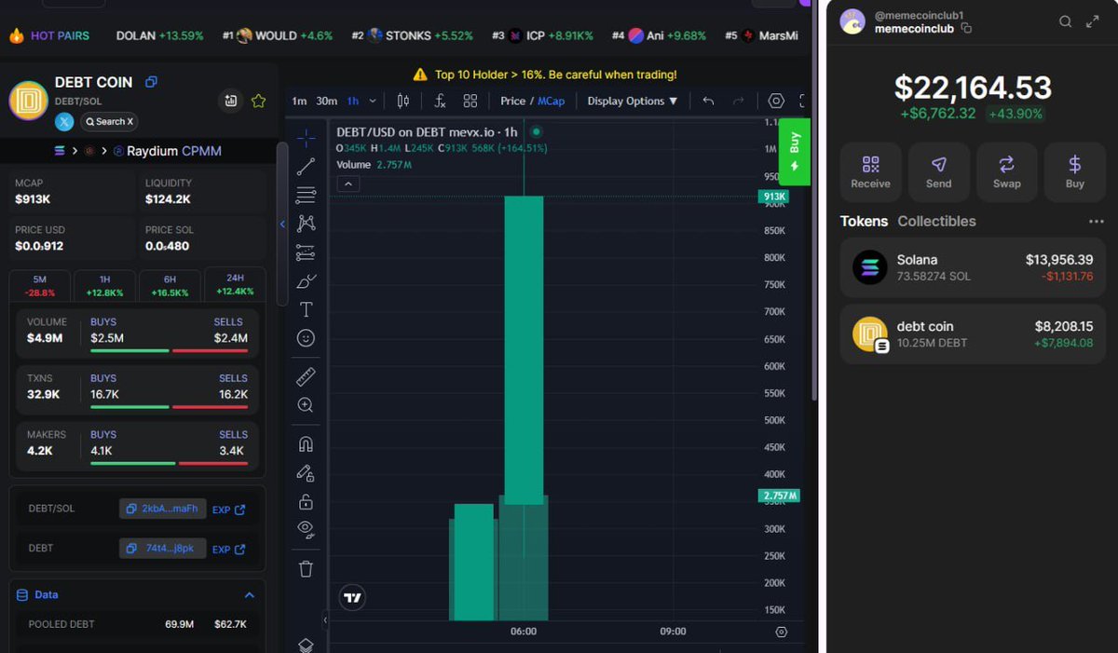
Task: Toggle magnet mode for drawings
Action: [306, 443]
